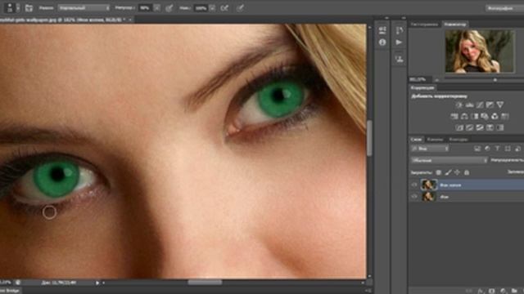Add a Color Lookup adjustment layer
524x294 pixels.
point(505,116)
